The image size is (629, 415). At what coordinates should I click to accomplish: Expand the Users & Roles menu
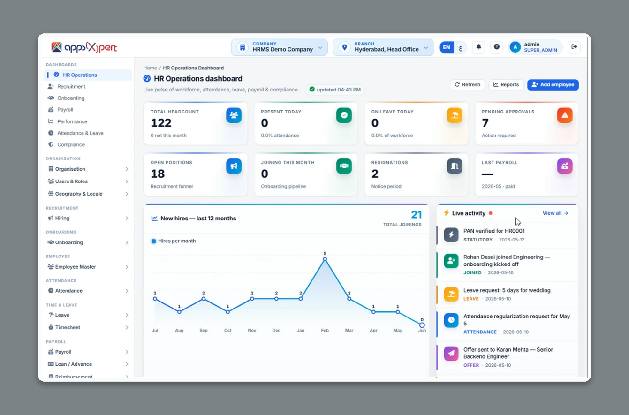[x=88, y=181]
